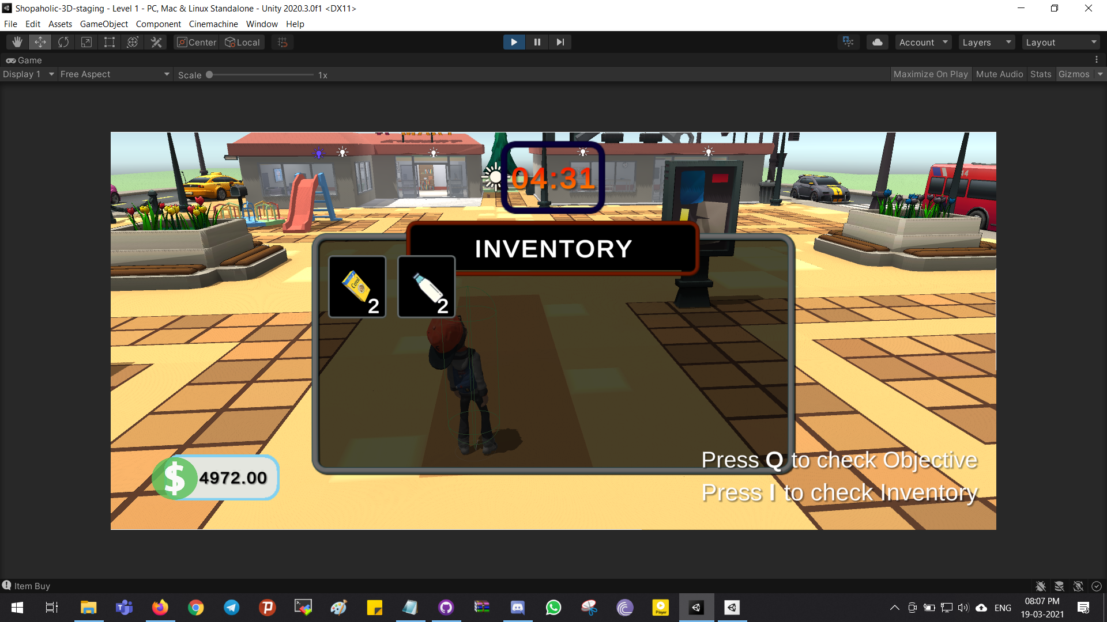Select the Scale tool
Viewport: 1107px width, 622px height.
pos(86,42)
